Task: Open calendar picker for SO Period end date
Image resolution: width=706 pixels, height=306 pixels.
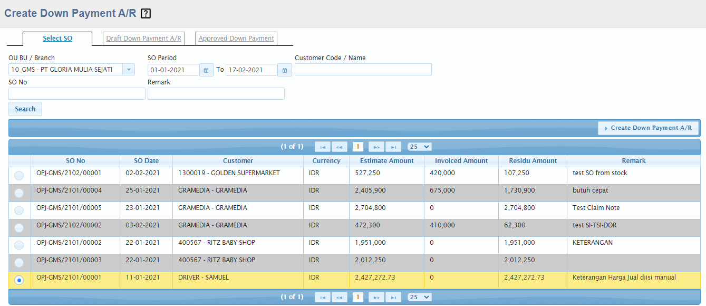Action: coord(285,70)
